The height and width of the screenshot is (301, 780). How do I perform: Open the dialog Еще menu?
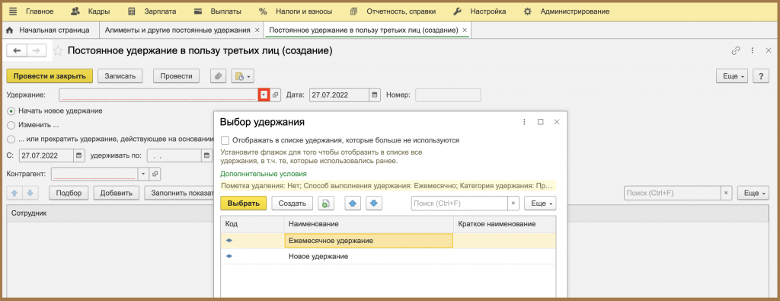click(x=540, y=203)
